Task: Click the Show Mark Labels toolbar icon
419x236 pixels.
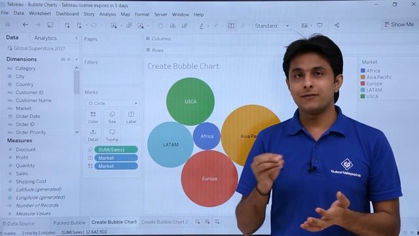Action: 231,26
